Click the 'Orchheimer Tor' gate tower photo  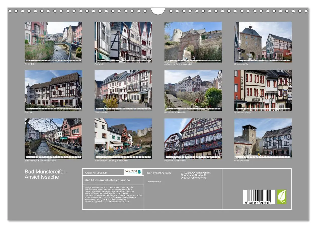tap(263, 42)
